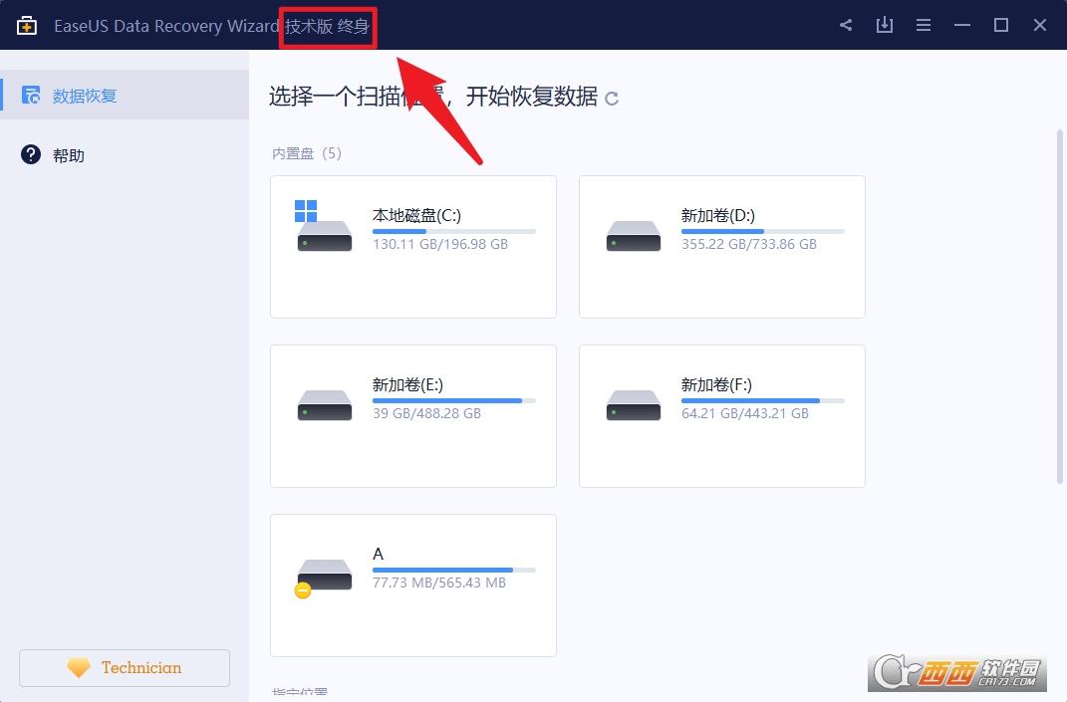Click the E: drive usage bar
This screenshot has width=1067, height=702.
454,400
